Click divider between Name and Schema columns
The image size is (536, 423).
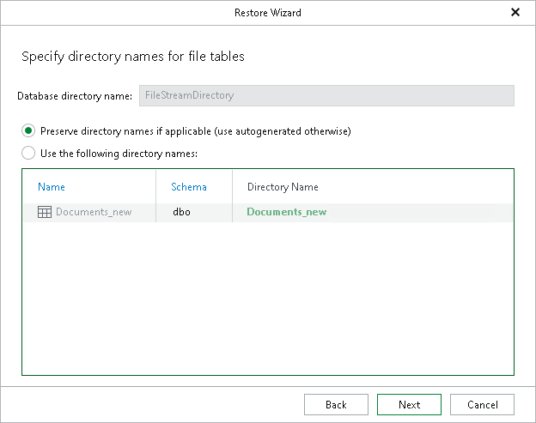(x=156, y=187)
